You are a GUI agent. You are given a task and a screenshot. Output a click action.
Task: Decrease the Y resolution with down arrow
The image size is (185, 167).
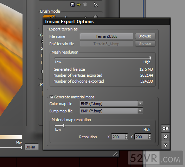click(x=149, y=138)
